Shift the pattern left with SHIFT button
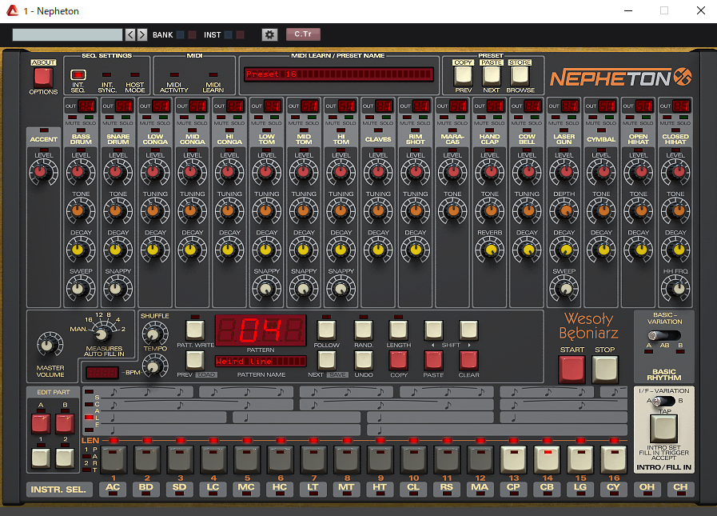This screenshot has width=717, height=516. coord(433,330)
